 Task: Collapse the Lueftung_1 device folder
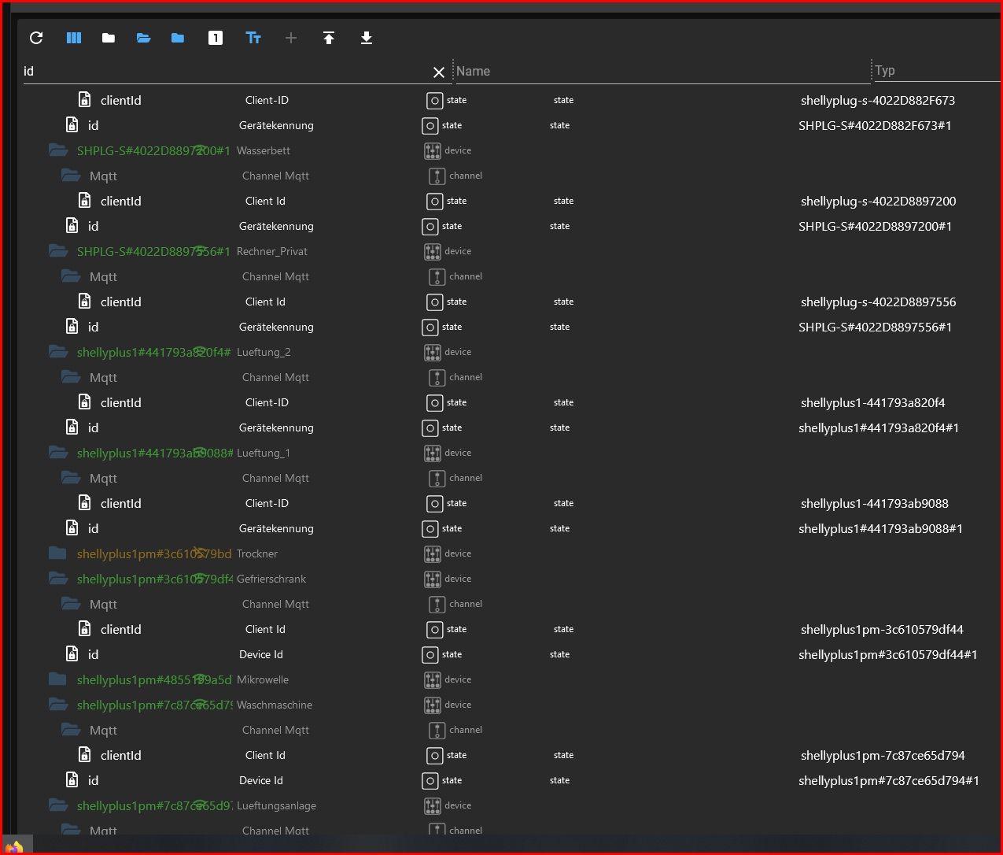57,452
